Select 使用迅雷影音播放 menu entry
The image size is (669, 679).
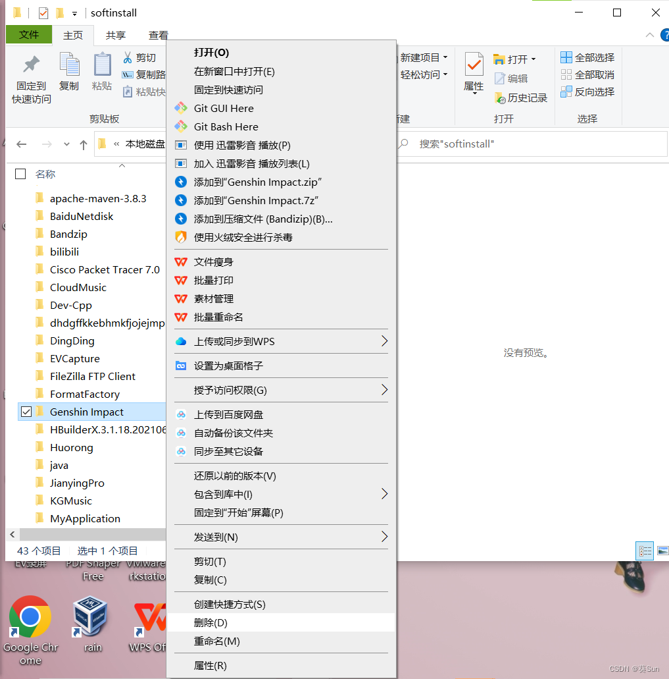pos(281,145)
